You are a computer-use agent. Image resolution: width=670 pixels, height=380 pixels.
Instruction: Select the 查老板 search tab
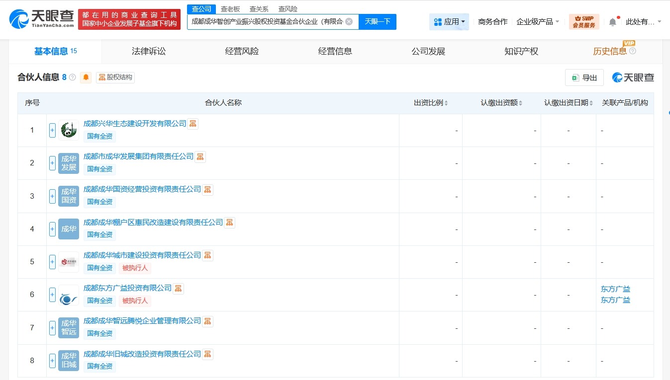click(230, 8)
